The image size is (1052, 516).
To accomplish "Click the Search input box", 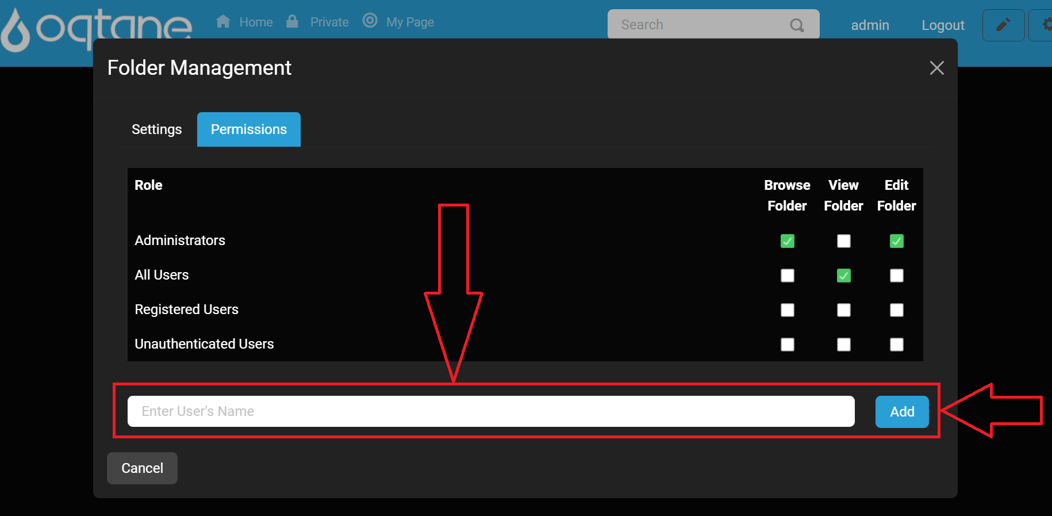I will coord(713,25).
